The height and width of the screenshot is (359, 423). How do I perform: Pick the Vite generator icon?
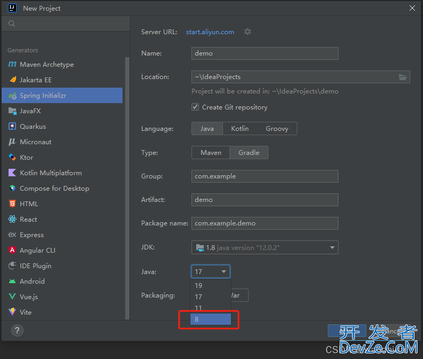pos(12,312)
